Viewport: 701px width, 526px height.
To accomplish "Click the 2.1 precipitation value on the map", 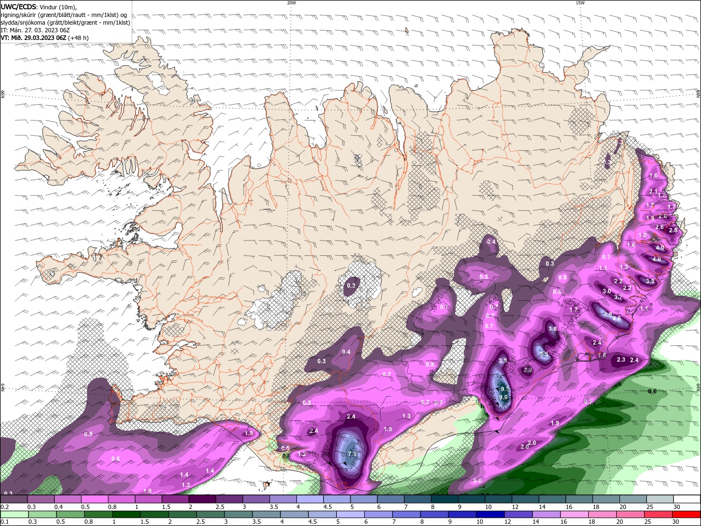I will tap(653, 191).
